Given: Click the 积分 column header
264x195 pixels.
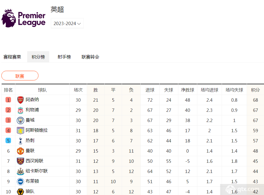Looking at the screenshot, I should pos(255,90).
